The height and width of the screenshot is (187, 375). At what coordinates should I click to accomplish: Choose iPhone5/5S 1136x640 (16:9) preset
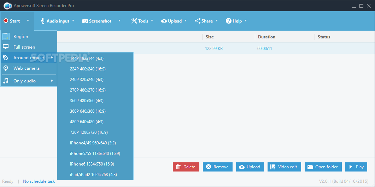pos(95,154)
